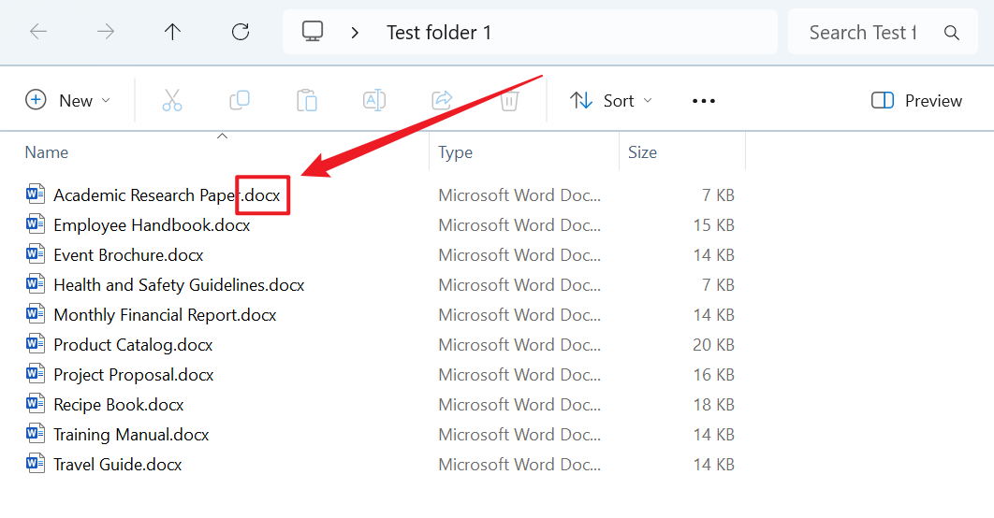
Task: Open the See more three-dots menu
Action: (704, 101)
